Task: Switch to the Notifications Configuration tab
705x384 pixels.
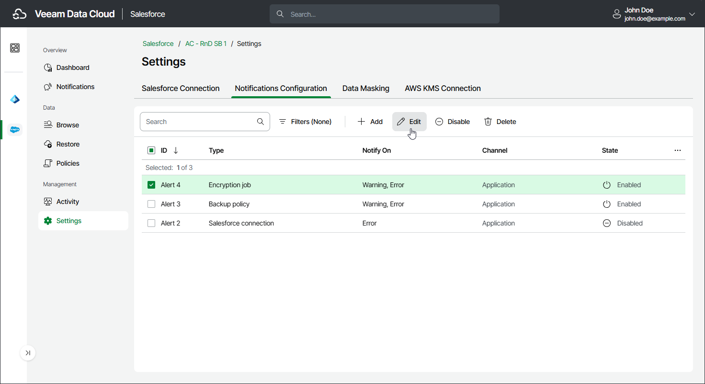Action: click(x=281, y=89)
